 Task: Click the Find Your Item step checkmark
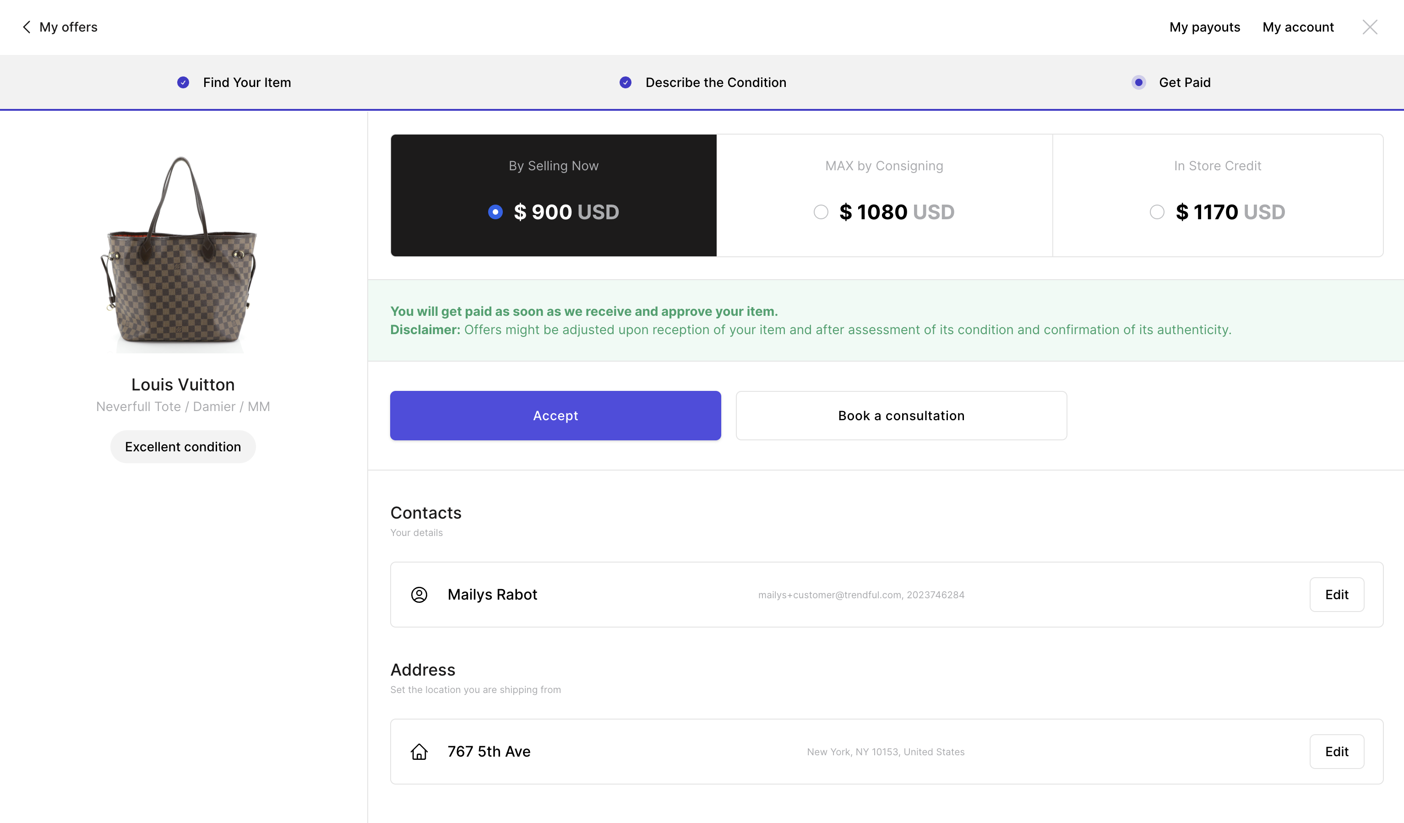183,82
